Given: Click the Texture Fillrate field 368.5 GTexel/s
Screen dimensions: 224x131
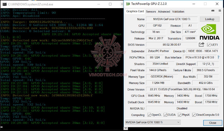Looking at the screenshot, I should pyautogui.click(x=206, y=70).
